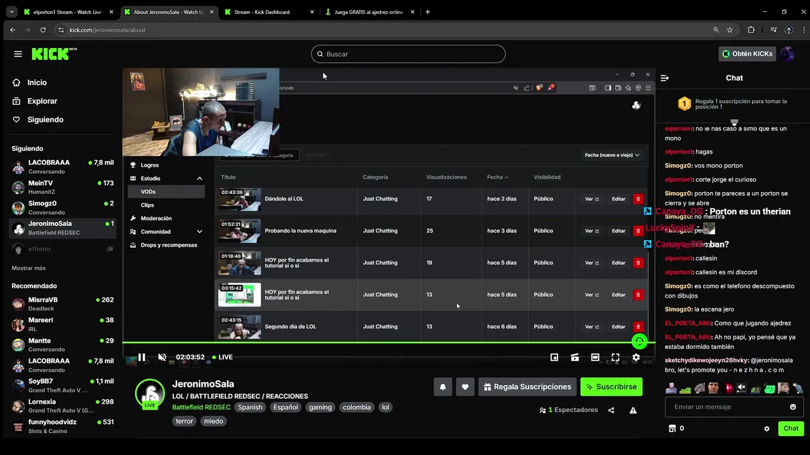Switch player to theater mode

[x=595, y=357]
